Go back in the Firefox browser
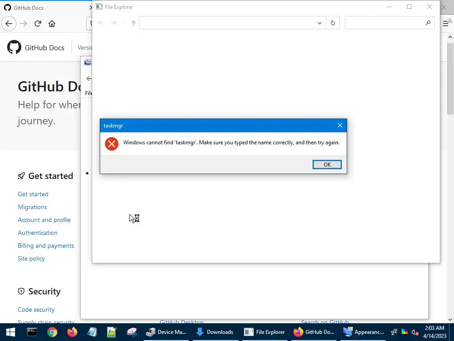 tap(9, 24)
